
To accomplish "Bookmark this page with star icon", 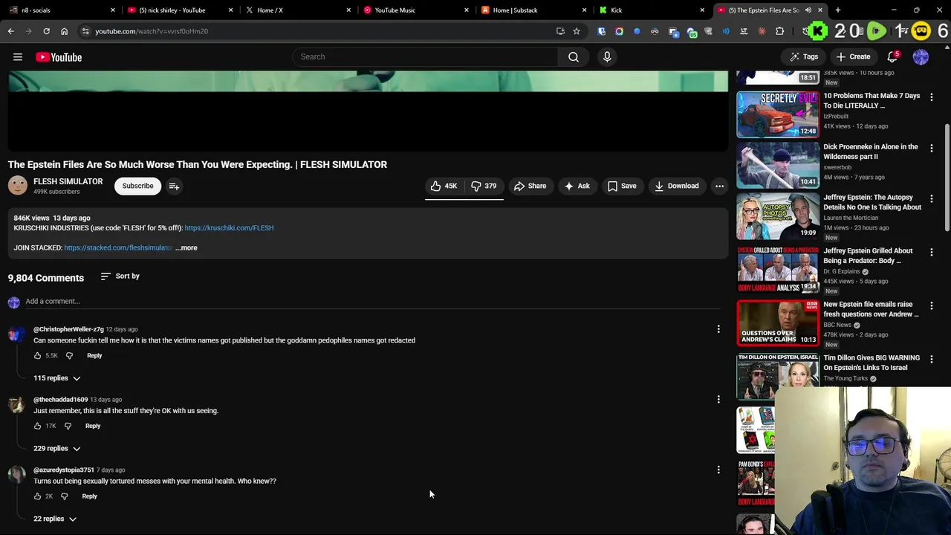I will click(577, 31).
